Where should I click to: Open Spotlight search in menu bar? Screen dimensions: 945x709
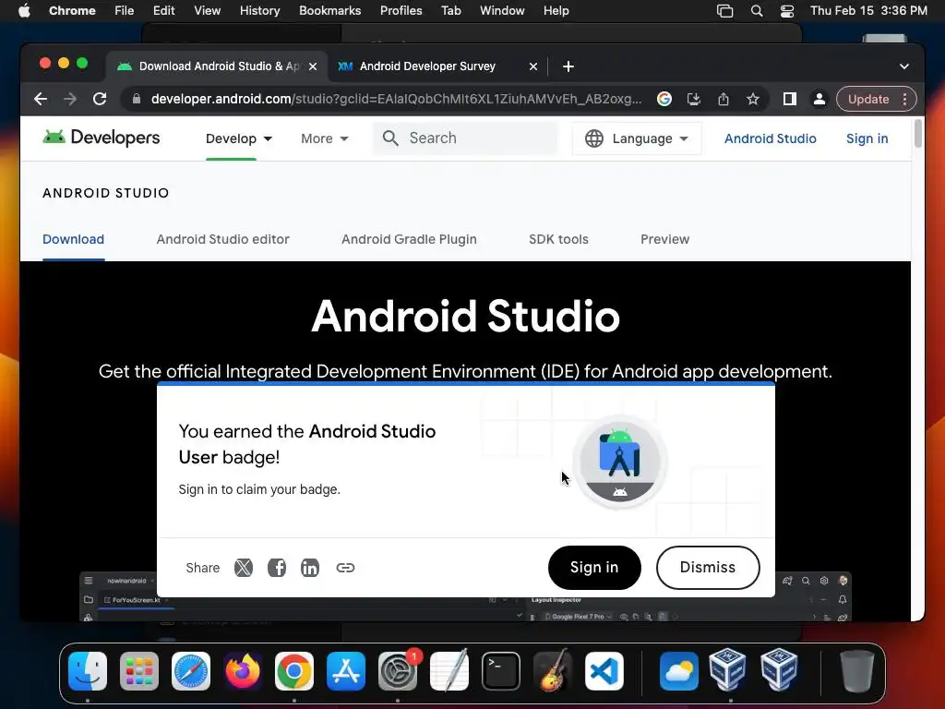pyautogui.click(x=757, y=11)
